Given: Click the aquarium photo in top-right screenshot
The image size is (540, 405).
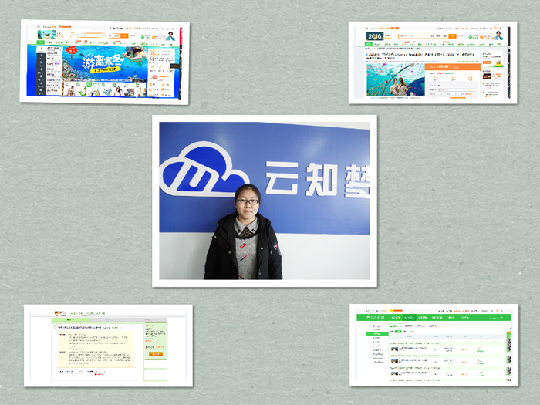Looking at the screenshot, I should 395,79.
